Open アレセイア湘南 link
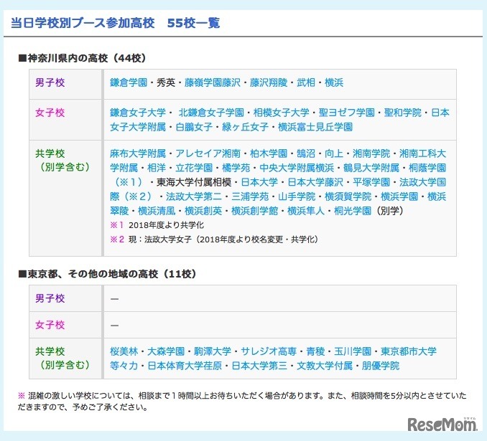Screen dimensions: 487x441 tap(208, 153)
